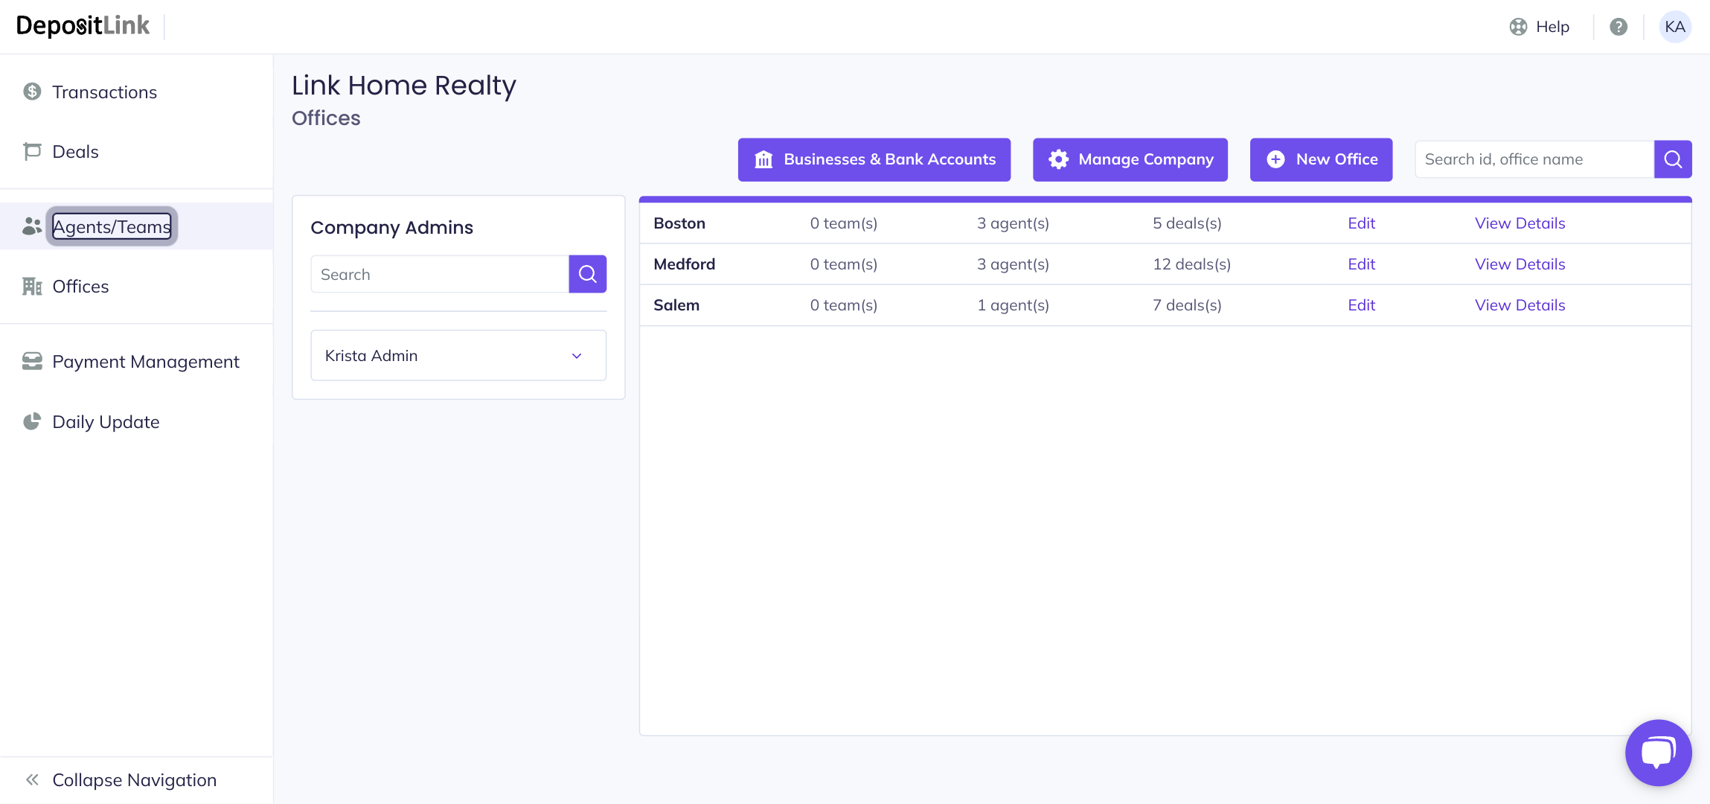Screen dimensions: 1710x804
Task: Click the Company Admins search magnifier button
Action: tap(588, 274)
